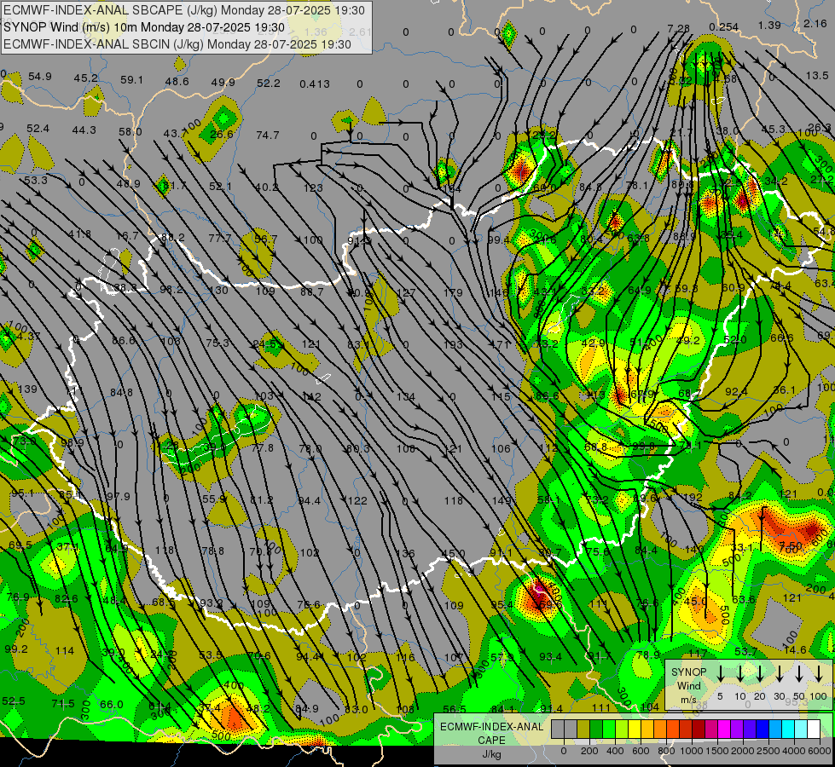
Task: Click the '0.254' value near top right
Action: coord(724,27)
